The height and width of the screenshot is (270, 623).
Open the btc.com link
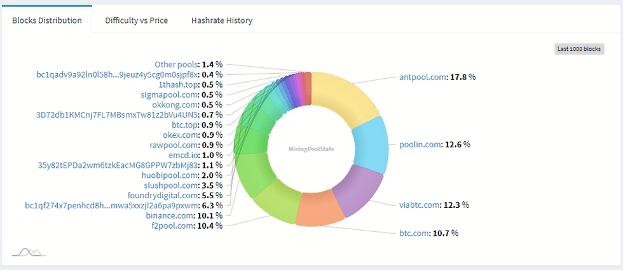414,233
